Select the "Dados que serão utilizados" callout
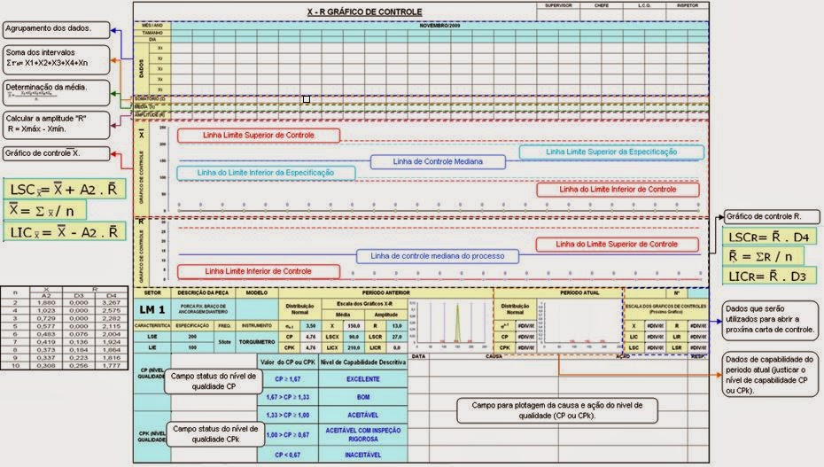The height and width of the screenshot is (467, 824). click(x=771, y=319)
